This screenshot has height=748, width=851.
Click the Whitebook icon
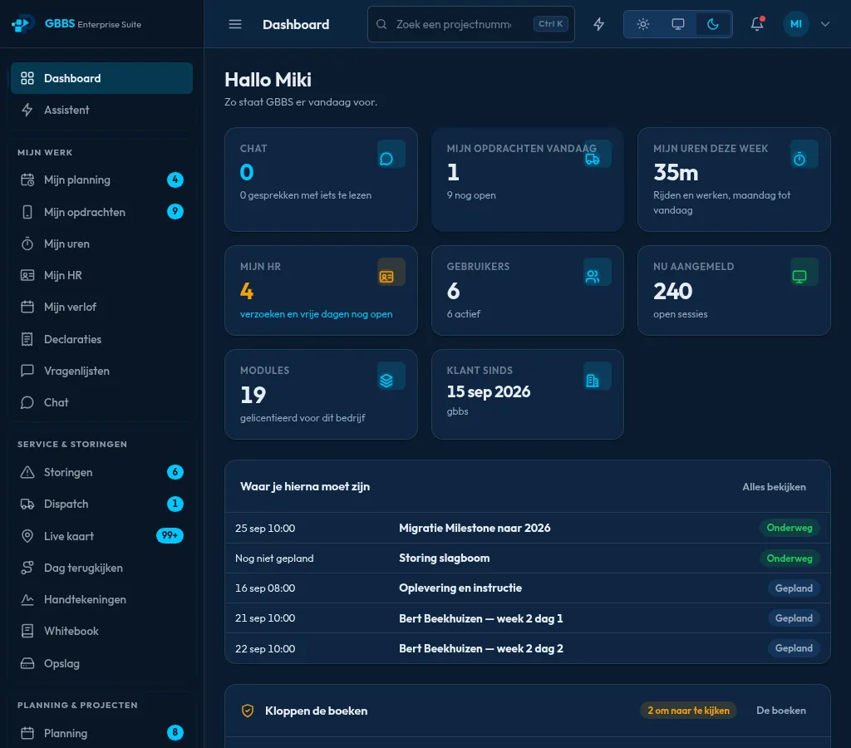[x=27, y=631]
